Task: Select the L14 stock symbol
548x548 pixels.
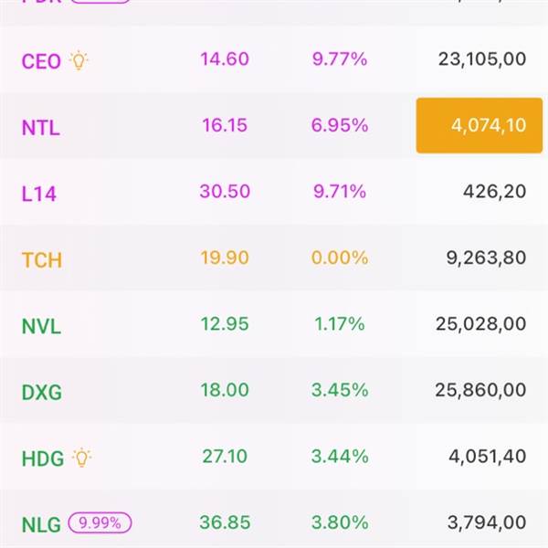Action: (38, 194)
